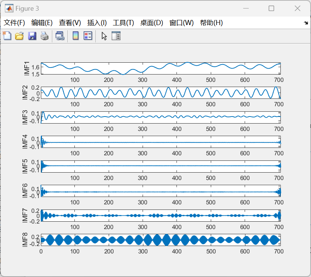Image resolution: width=311 pixels, height=277 pixels.
Task: Dock the figure using the top-right arrow
Action: coord(306,23)
